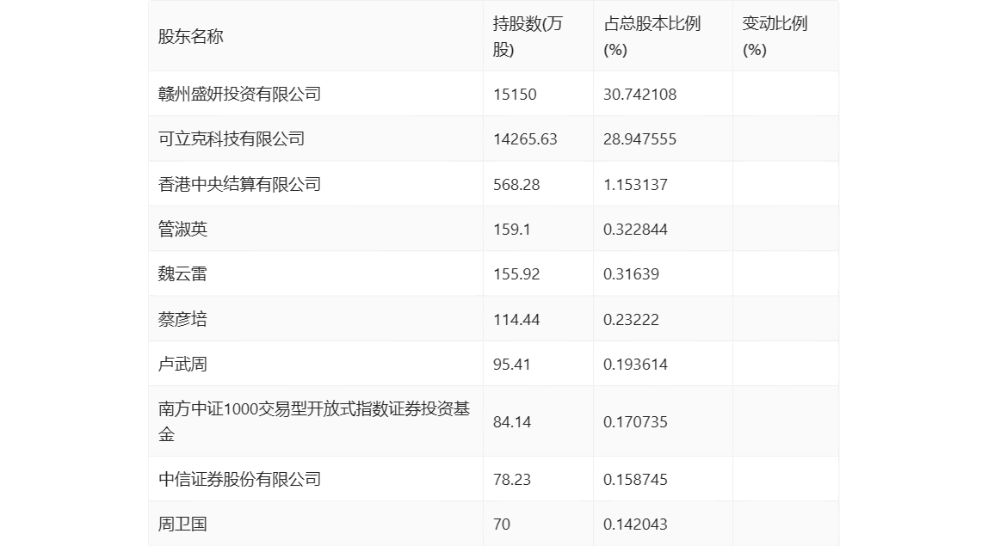Select the percentage 1.153137
This screenshot has height=546, width=988.
(x=635, y=185)
